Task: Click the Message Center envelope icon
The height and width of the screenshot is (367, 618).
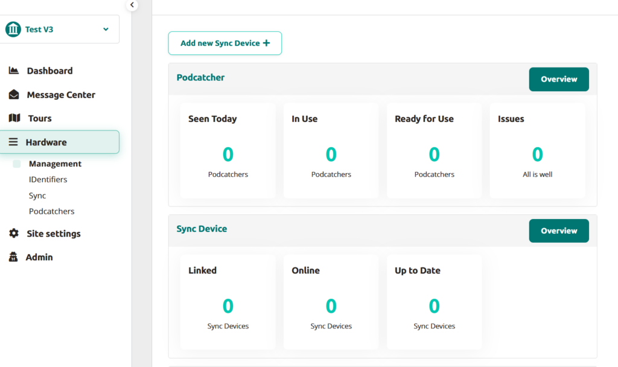Action: (x=14, y=95)
